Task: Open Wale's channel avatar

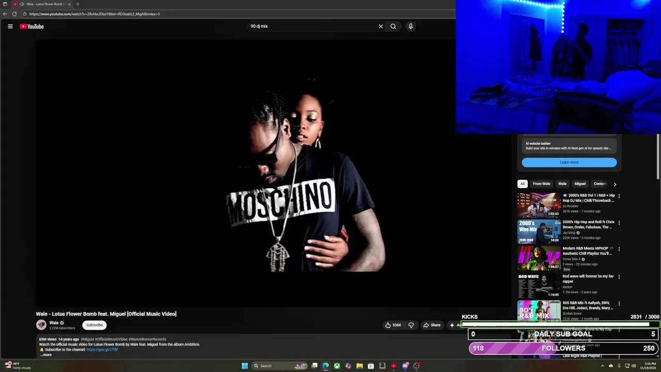Action: coord(41,324)
